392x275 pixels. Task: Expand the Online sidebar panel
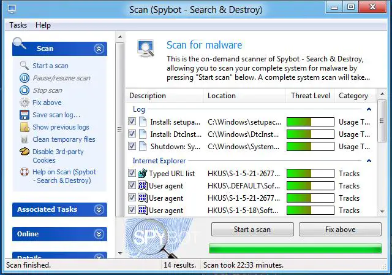pos(99,234)
